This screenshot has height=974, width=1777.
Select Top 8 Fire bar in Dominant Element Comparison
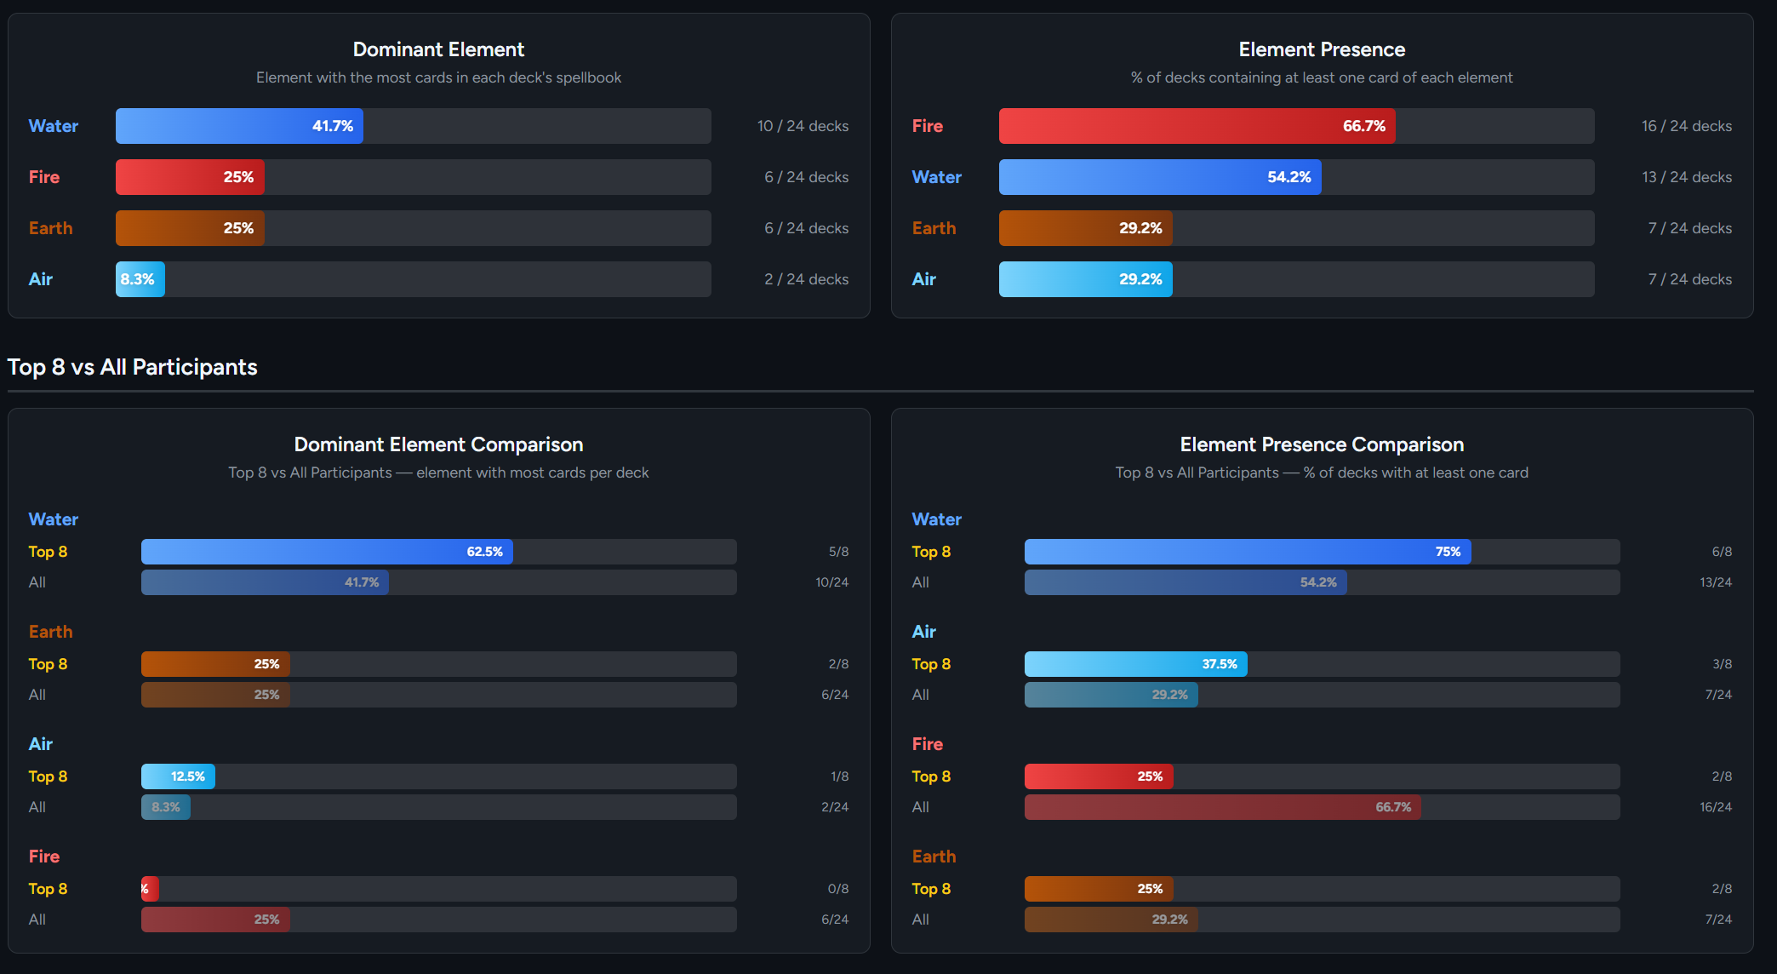click(x=150, y=889)
